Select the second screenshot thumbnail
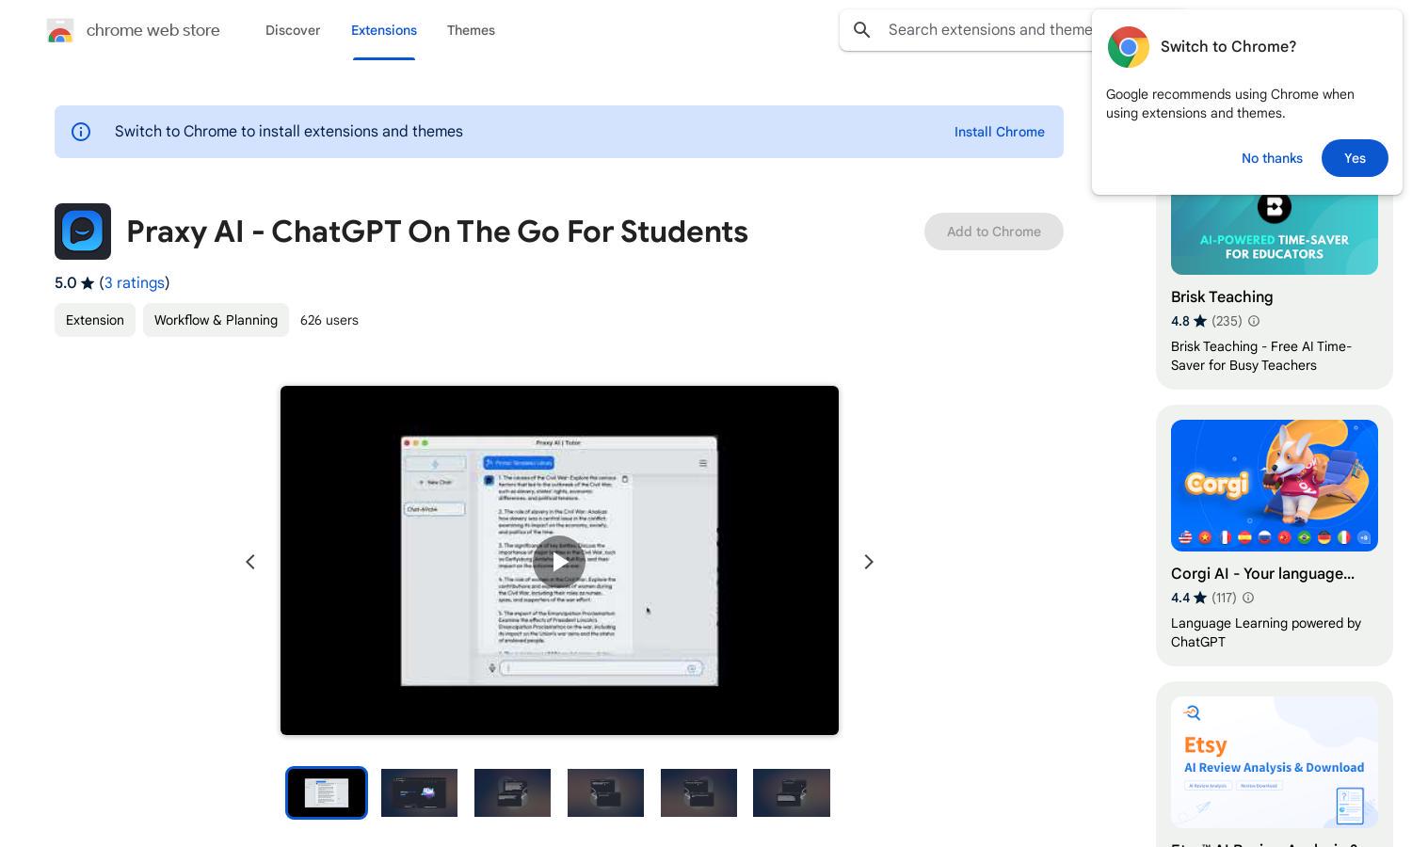 [419, 792]
